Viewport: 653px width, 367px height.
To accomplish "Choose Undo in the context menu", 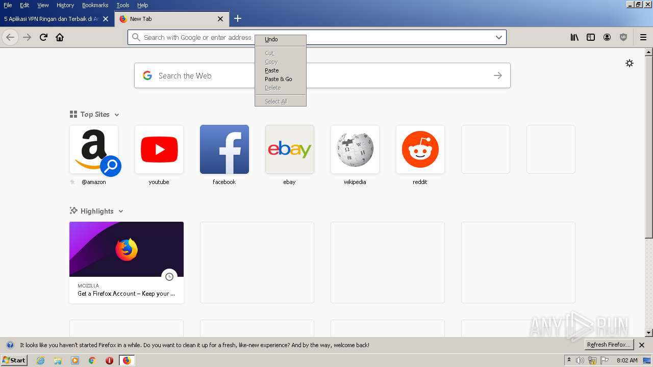I will click(281, 39).
